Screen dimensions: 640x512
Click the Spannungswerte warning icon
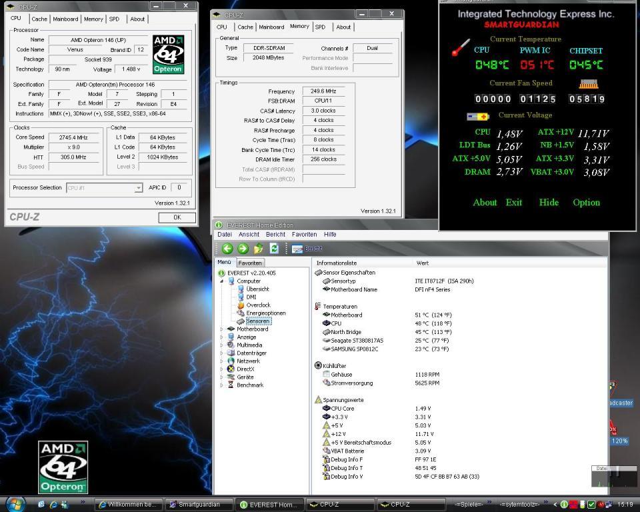(319, 400)
